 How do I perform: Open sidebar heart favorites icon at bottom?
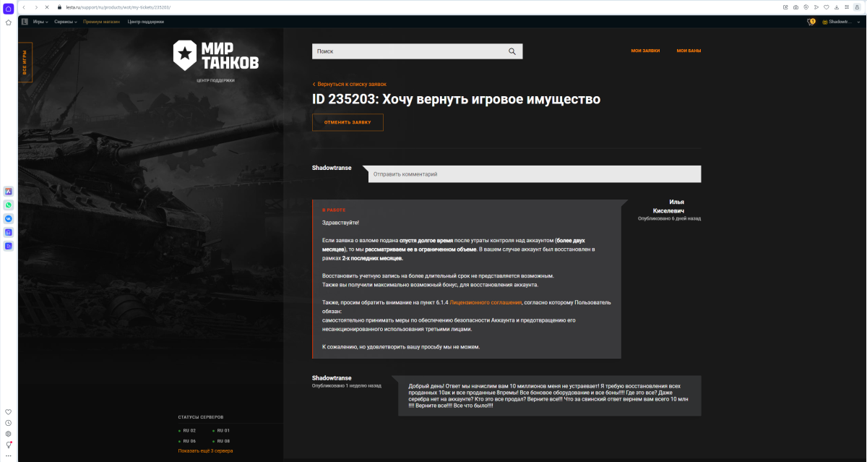(9, 411)
